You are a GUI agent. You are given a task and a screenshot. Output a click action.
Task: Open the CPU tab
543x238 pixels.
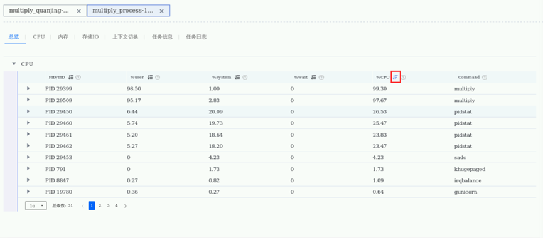(39, 37)
